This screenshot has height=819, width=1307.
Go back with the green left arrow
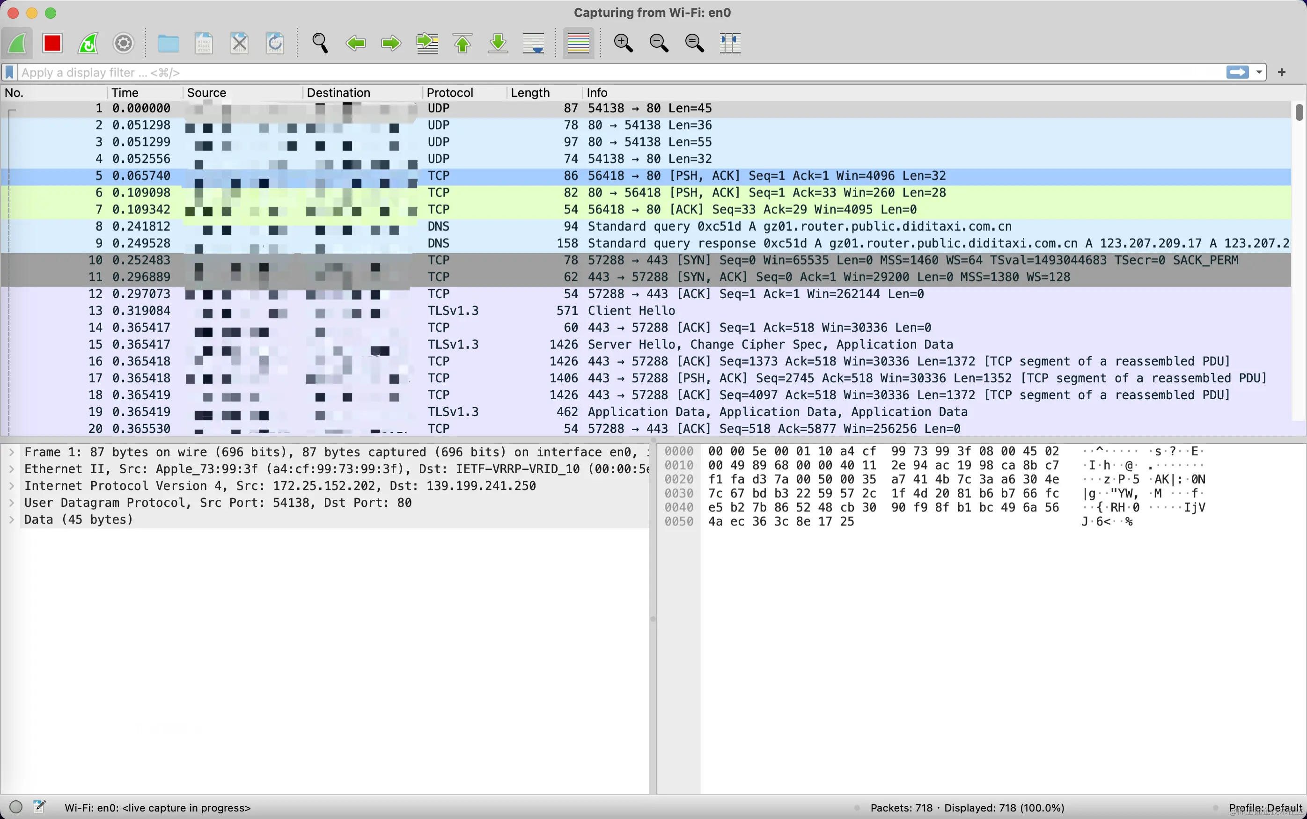pyautogui.click(x=356, y=44)
